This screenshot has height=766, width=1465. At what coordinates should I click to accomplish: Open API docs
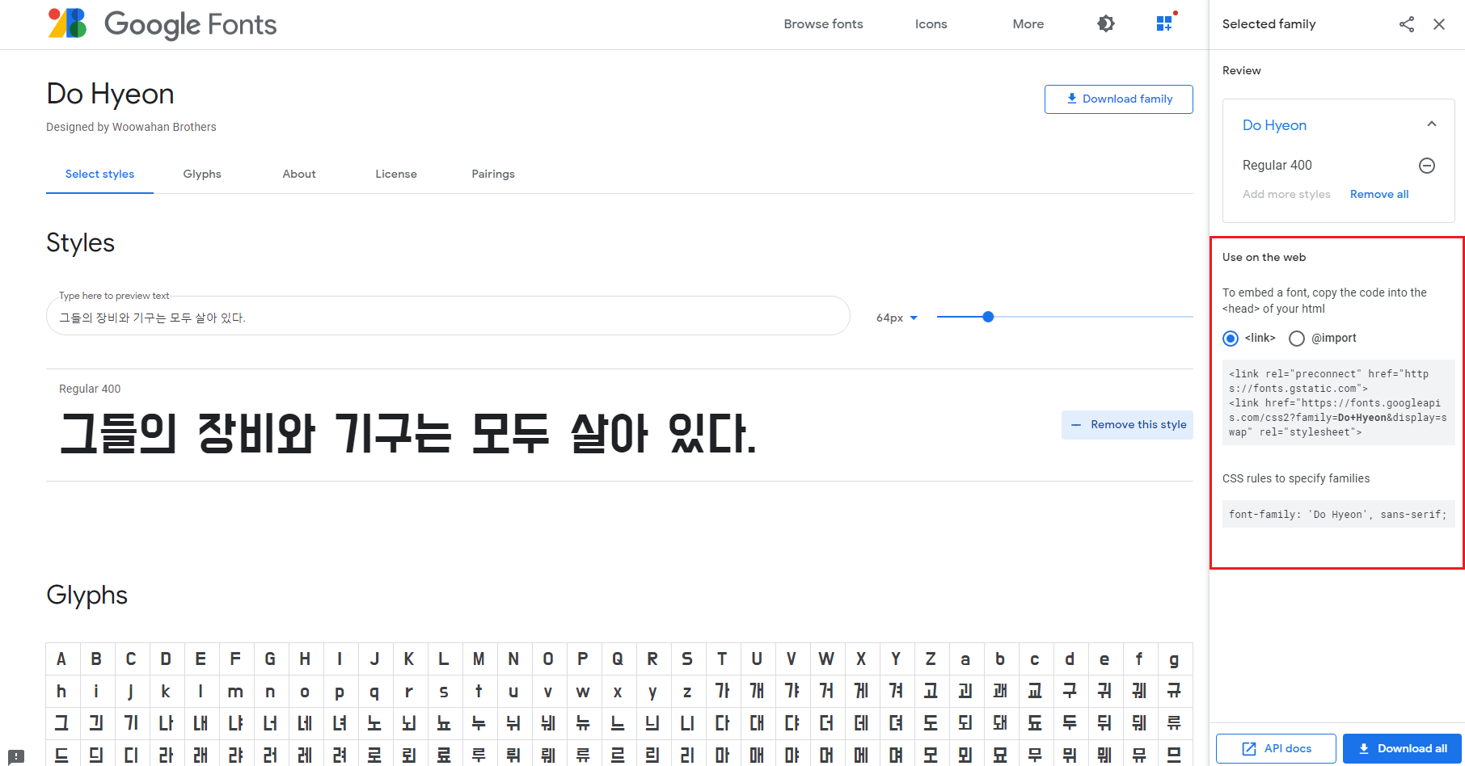(x=1276, y=748)
